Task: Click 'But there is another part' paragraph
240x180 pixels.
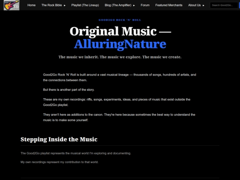Action: (x=69, y=90)
